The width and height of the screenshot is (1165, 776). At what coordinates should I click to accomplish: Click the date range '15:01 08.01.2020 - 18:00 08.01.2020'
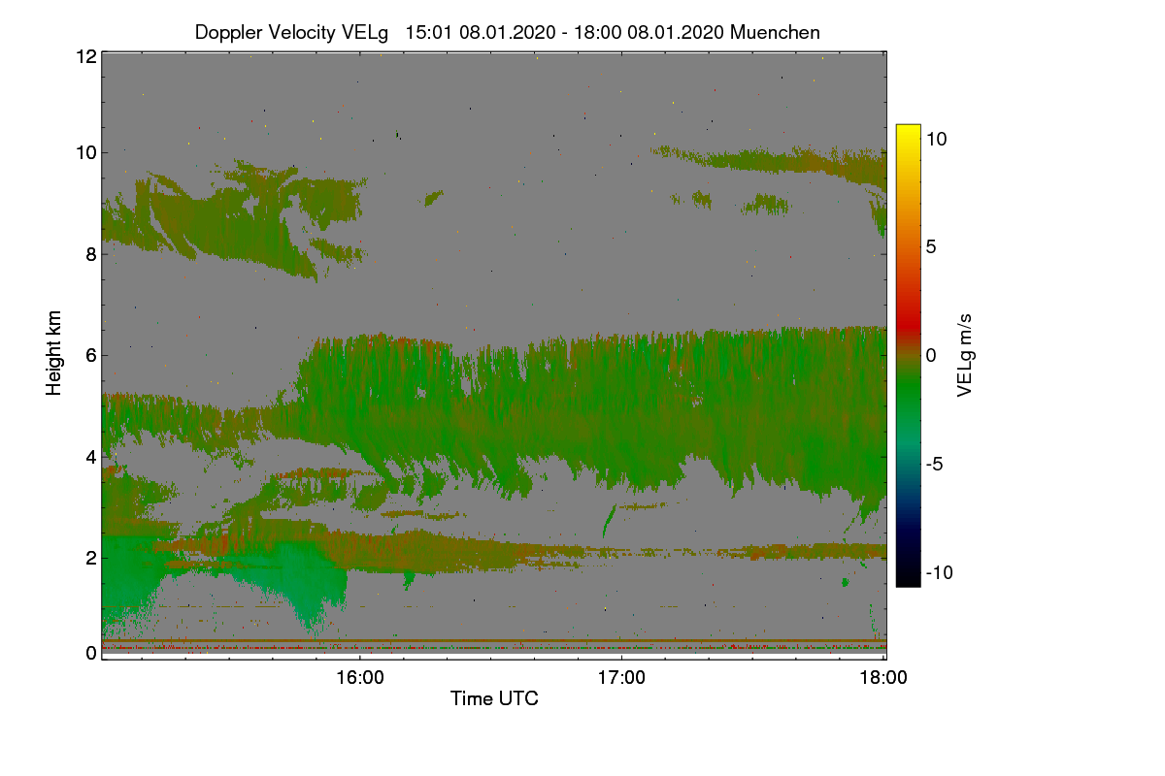(565, 32)
